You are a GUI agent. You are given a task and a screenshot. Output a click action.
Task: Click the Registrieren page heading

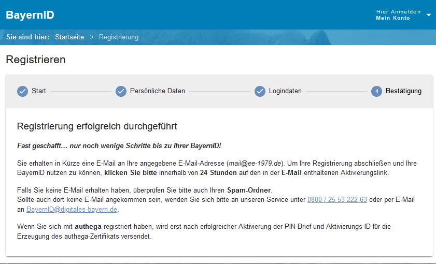[36, 60]
